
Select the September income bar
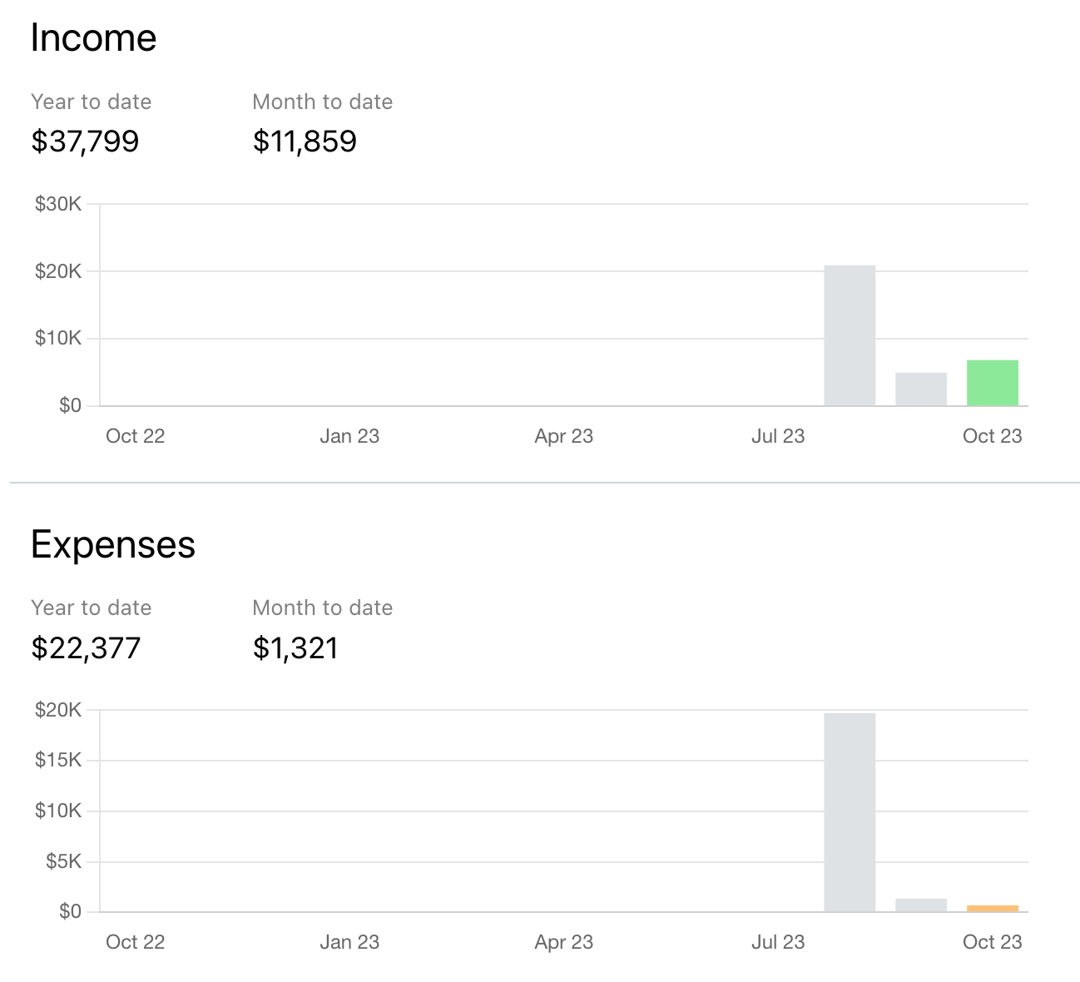[x=919, y=389]
